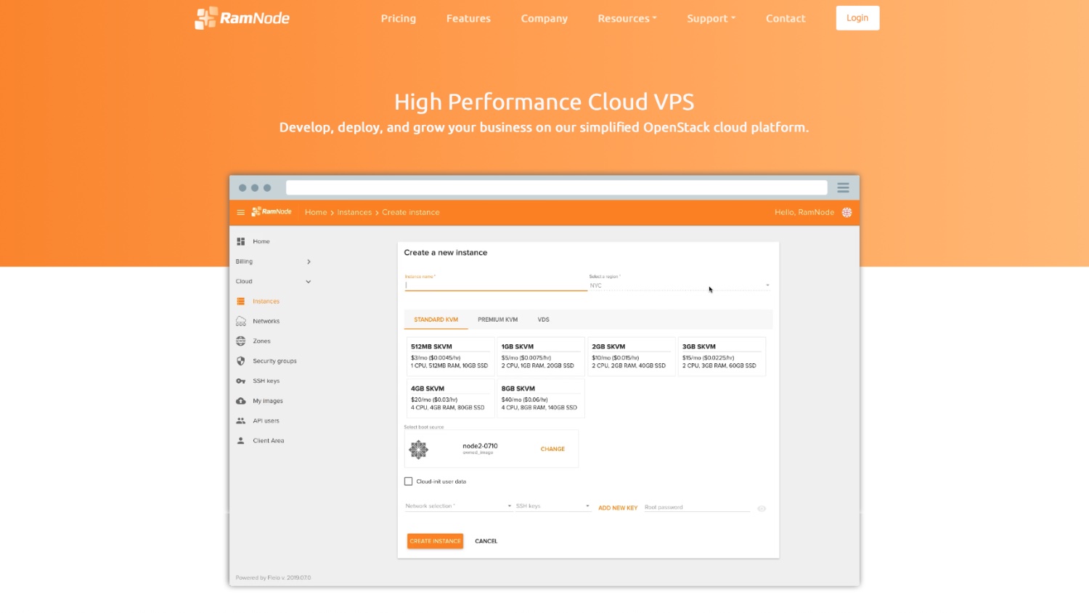Click into the Instance name field
Screen dimensions: 1089x613
click(x=495, y=285)
